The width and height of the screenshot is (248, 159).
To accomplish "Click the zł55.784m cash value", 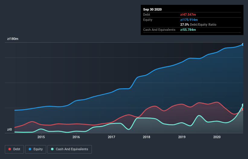I will (x=188, y=30).
